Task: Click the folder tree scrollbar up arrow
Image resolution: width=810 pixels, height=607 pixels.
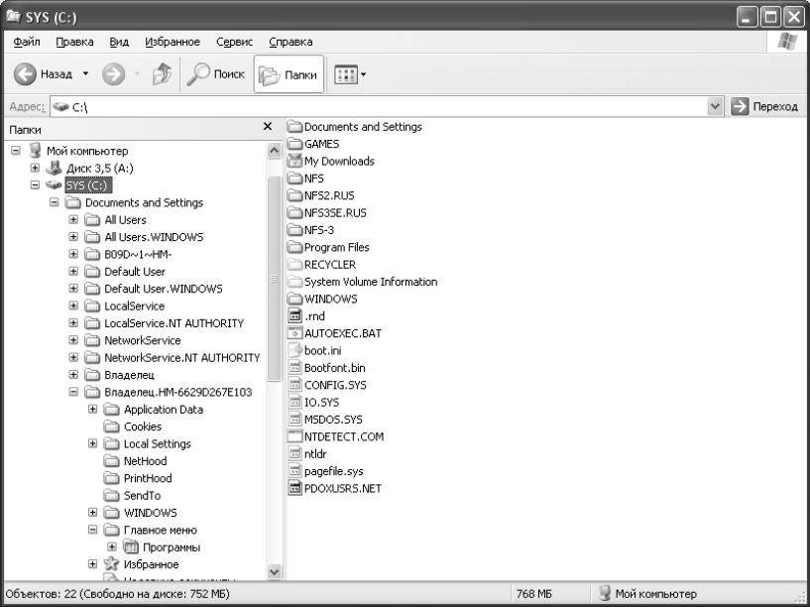Action: [x=275, y=151]
